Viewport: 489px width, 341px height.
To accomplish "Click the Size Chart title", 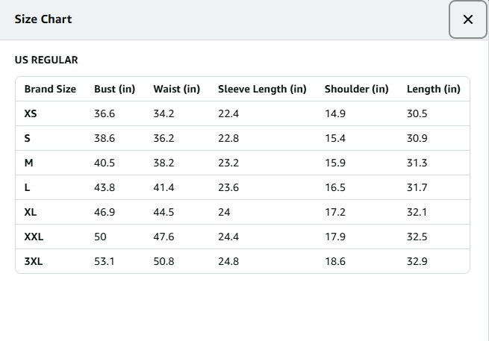I will (43, 19).
